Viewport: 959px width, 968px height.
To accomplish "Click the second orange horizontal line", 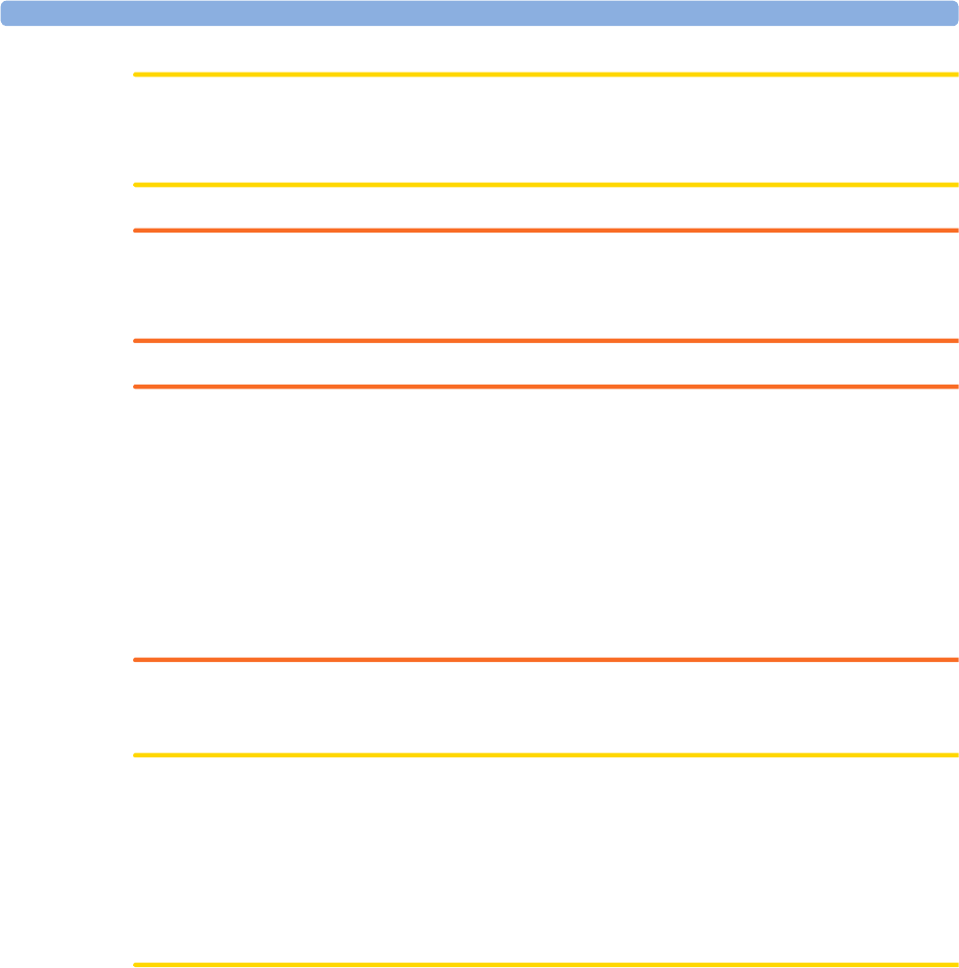I will click(x=546, y=341).
